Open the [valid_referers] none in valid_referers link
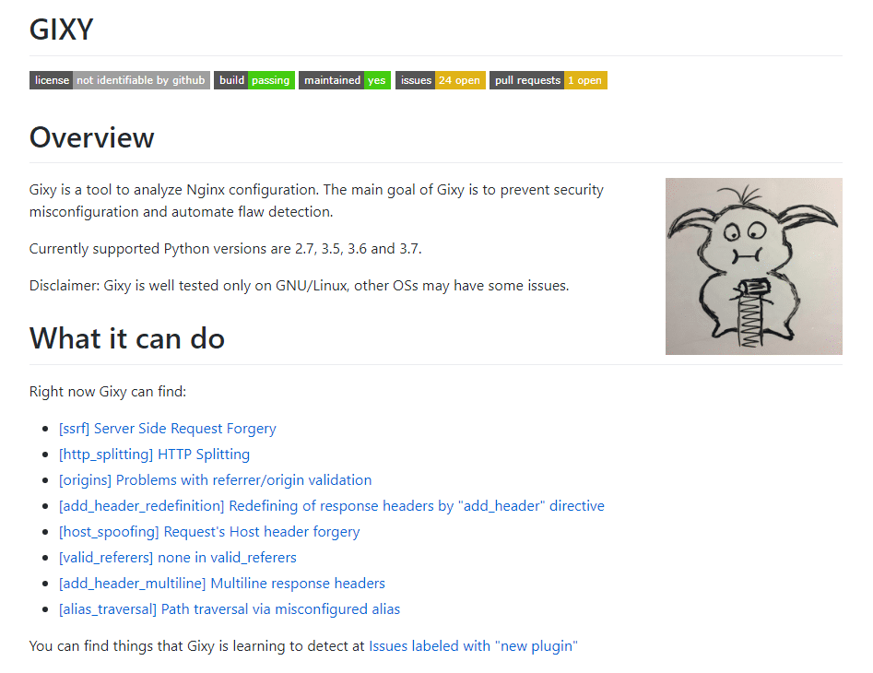The height and width of the screenshot is (673, 873). (x=178, y=557)
